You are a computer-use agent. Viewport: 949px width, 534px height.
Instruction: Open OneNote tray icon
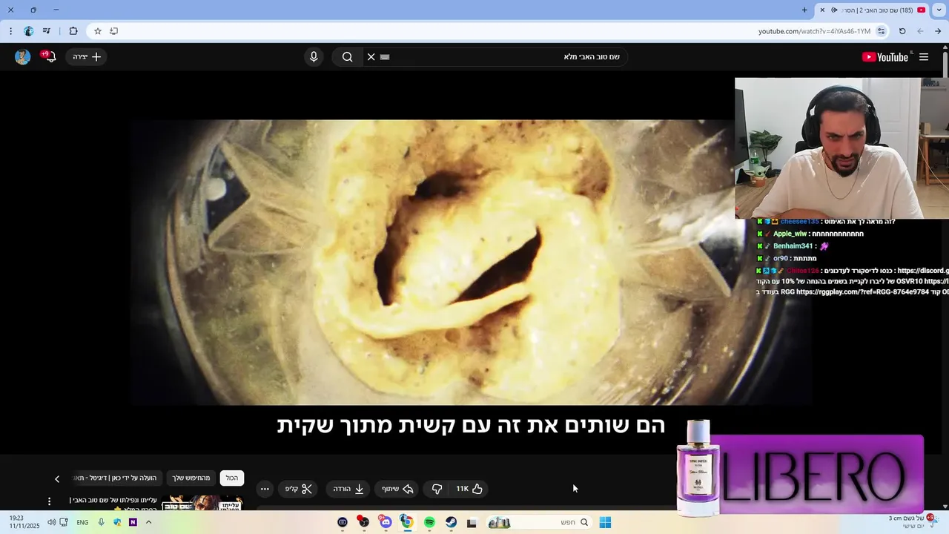tap(133, 522)
